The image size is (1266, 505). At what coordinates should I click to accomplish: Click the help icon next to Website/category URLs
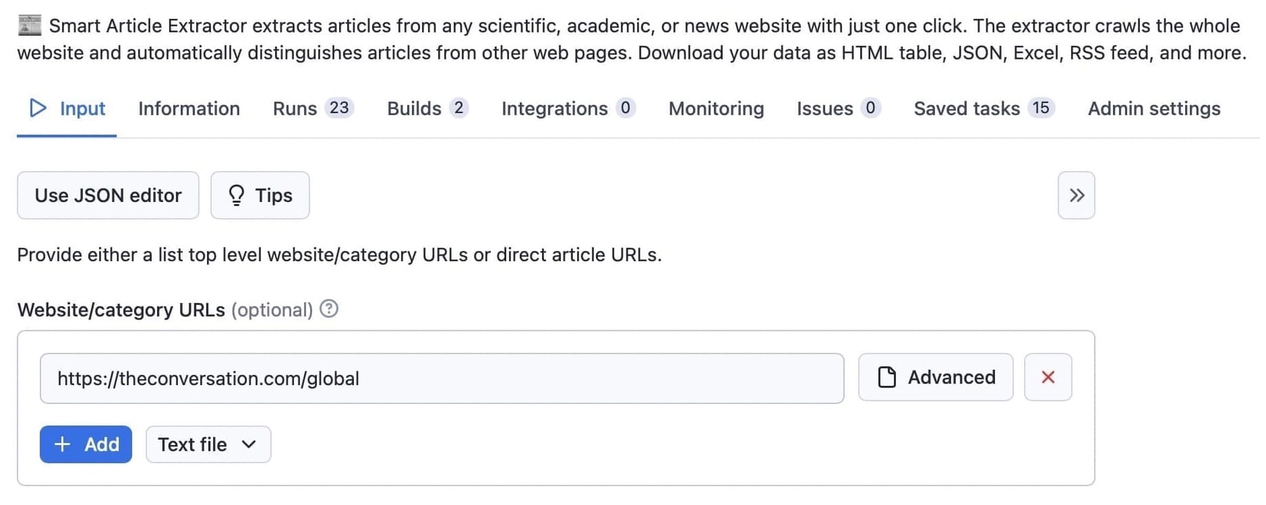click(x=328, y=309)
